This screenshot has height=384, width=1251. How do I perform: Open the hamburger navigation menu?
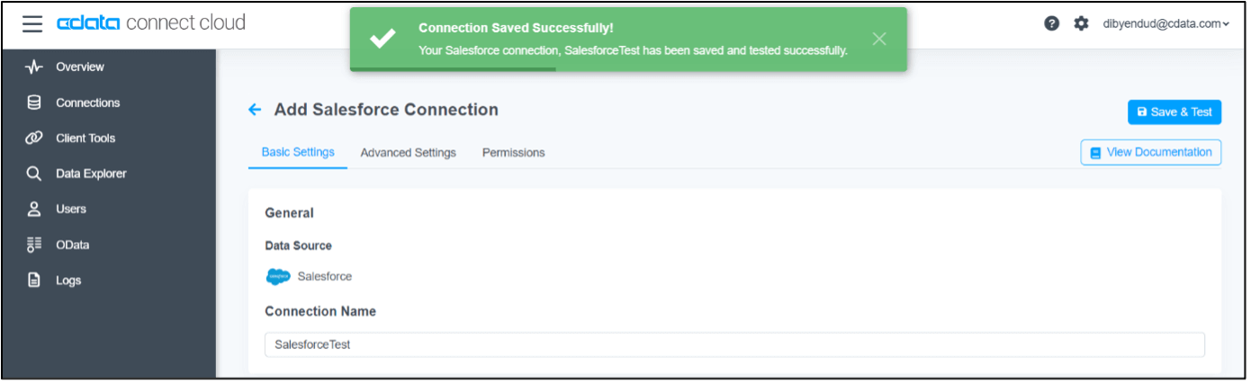[x=32, y=24]
